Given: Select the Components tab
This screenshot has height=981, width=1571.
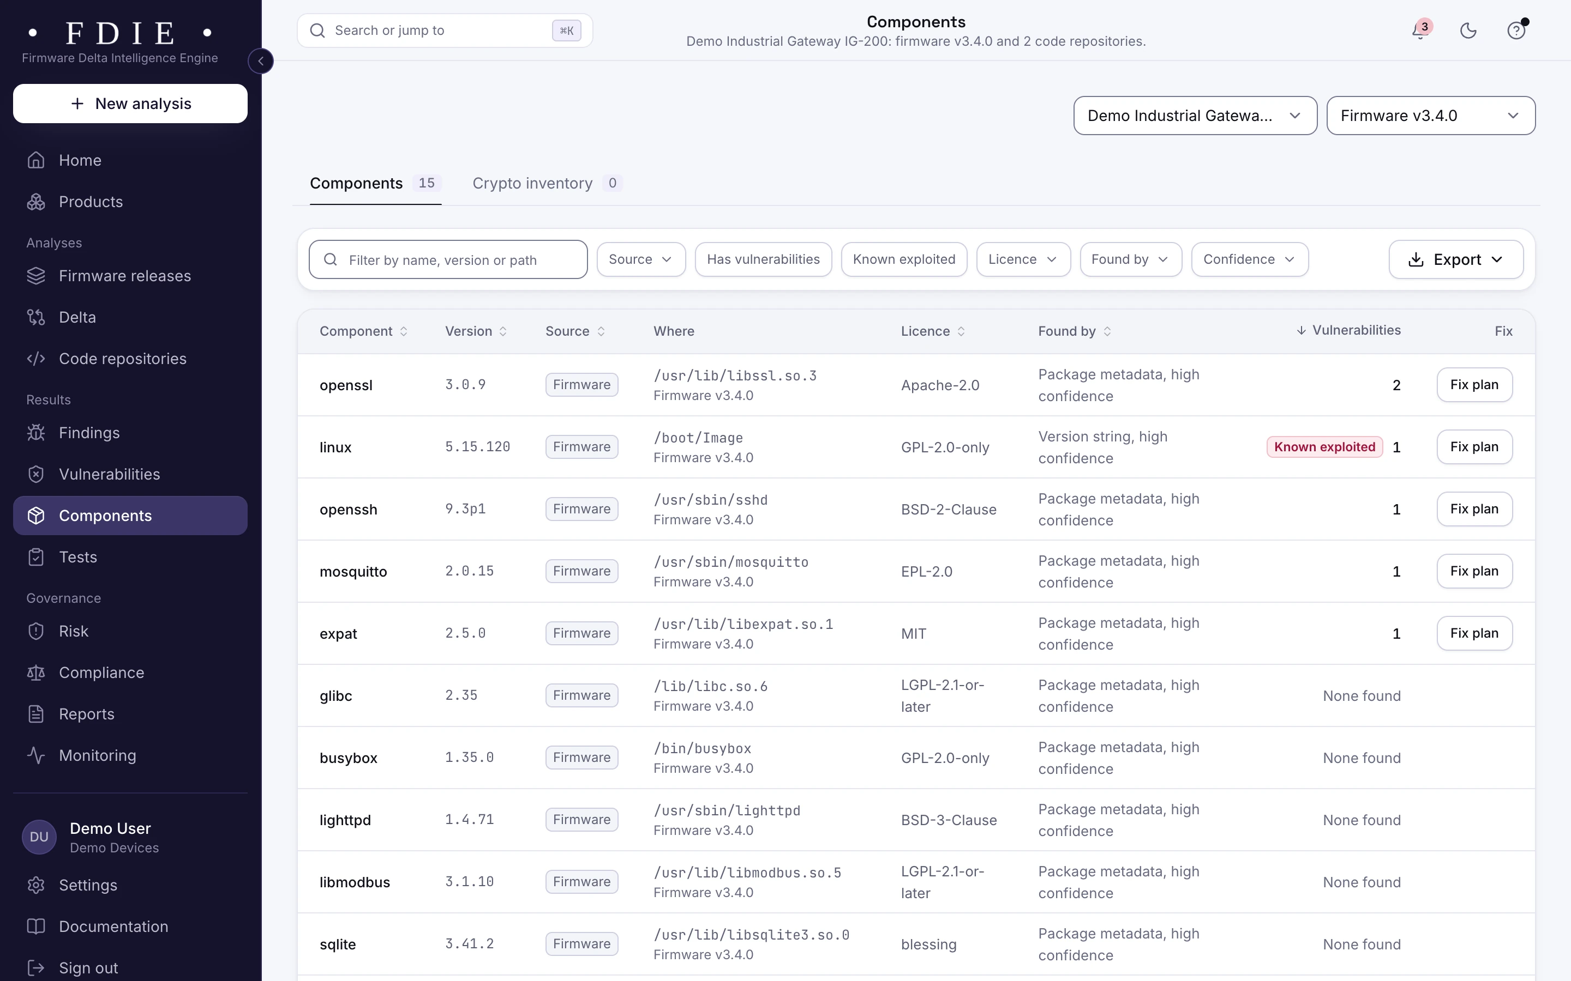Looking at the screenshot, I should click(x=376, y=184).
